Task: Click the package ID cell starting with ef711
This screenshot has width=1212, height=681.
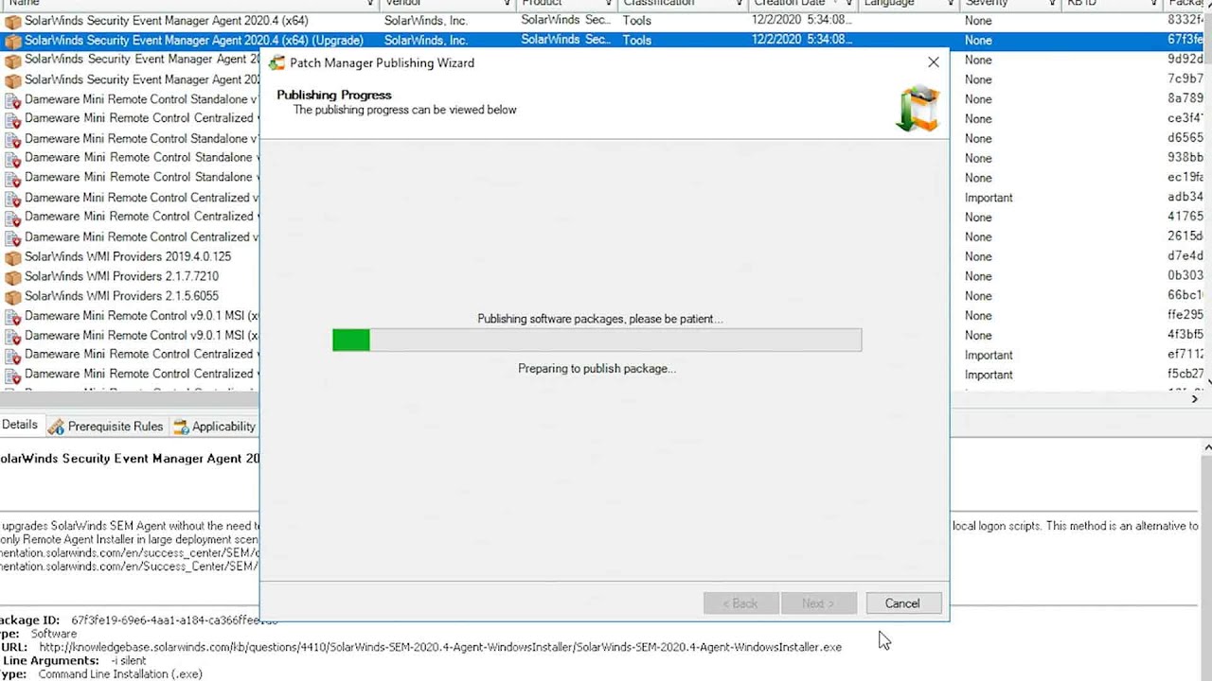Action: pyautogui.click(x=1186, y=355)
